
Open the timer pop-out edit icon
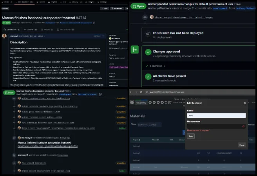170,102
